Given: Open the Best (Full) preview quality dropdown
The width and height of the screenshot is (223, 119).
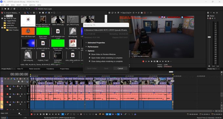Looking at the screenshot, I should point(127,13).
